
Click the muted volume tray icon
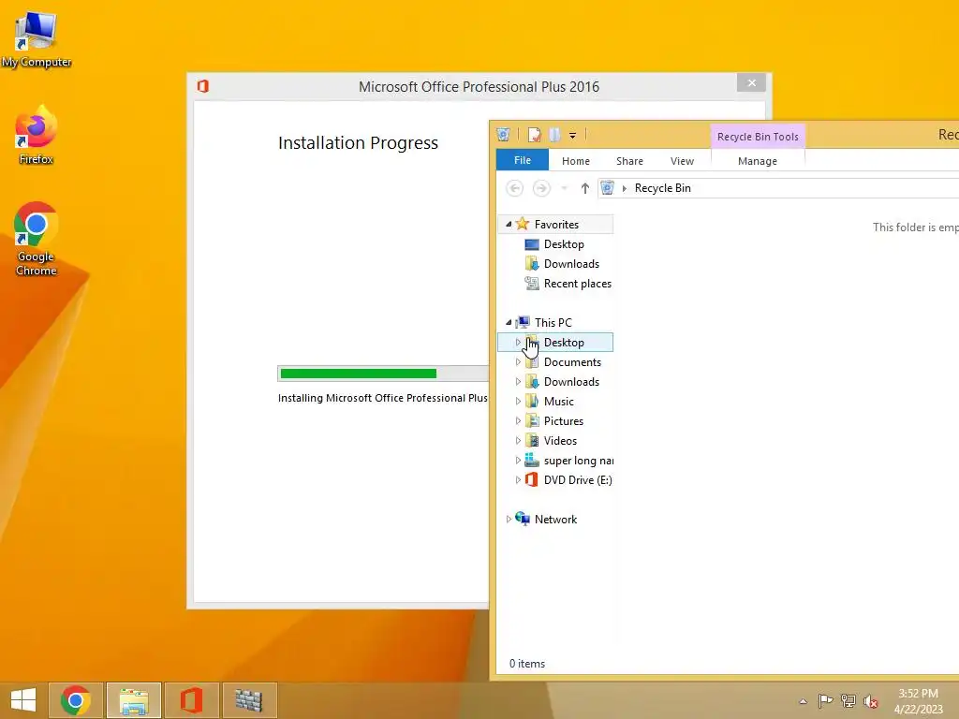(871, 700)
